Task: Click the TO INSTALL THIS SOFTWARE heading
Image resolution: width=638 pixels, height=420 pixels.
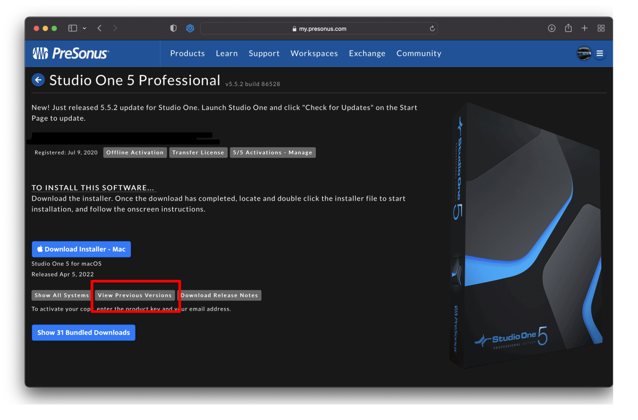Action: [x=93, y=187]
